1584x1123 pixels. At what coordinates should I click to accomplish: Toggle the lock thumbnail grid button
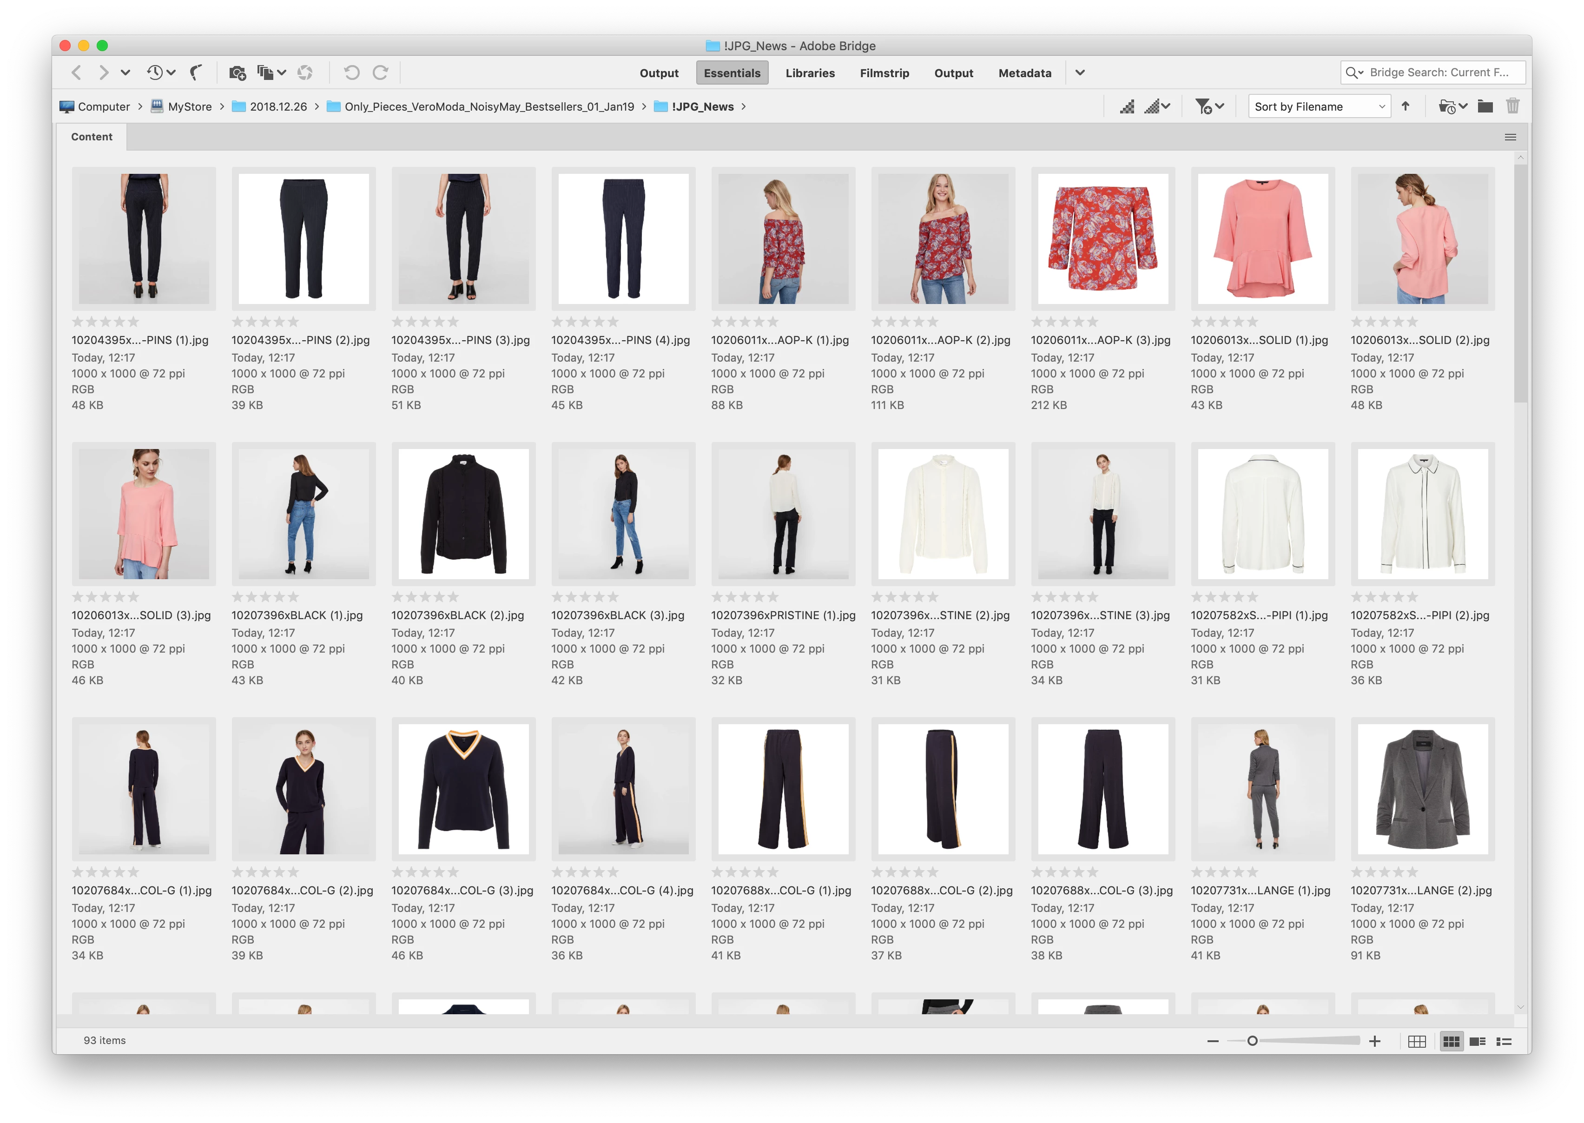pyautogui.click(x=1417, y=1041)
